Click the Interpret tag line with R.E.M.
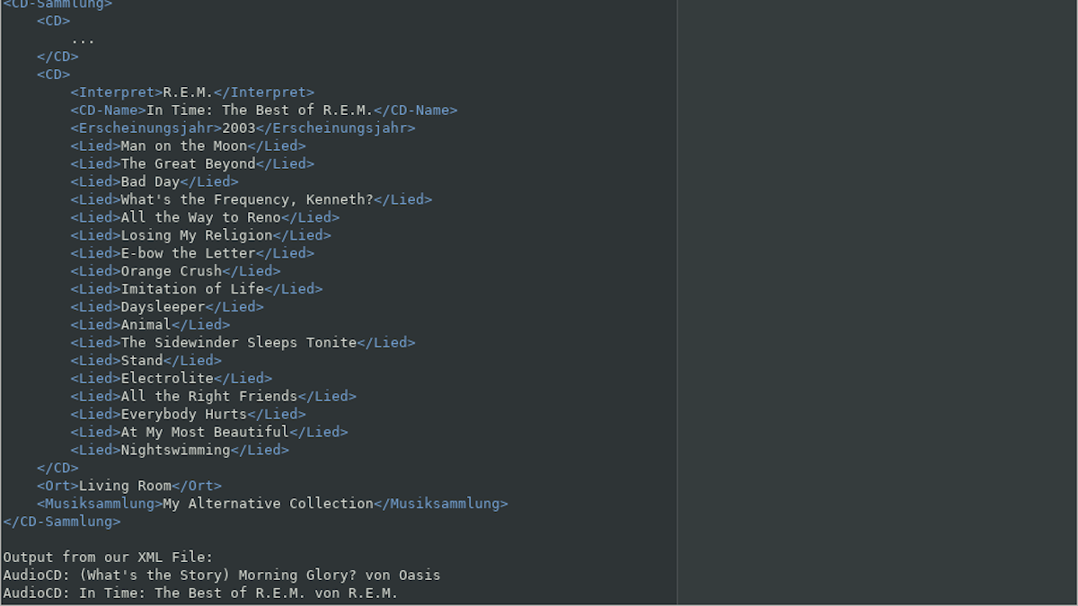This screenshot has width=1078, height=606. point(193,92)
